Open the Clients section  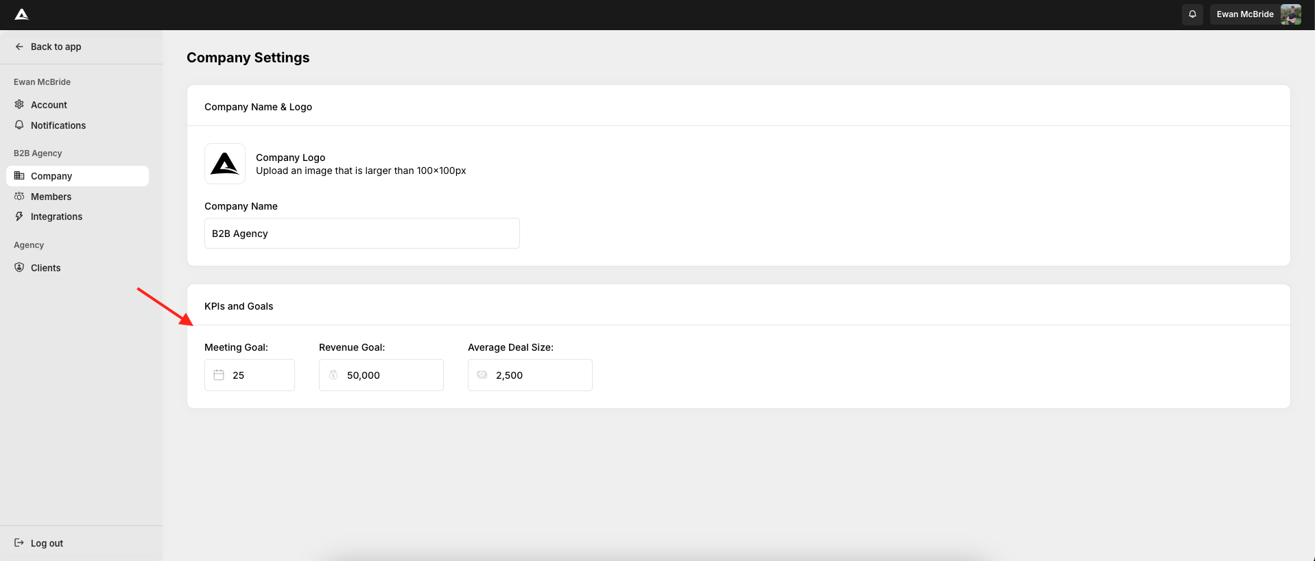point(46,268)
